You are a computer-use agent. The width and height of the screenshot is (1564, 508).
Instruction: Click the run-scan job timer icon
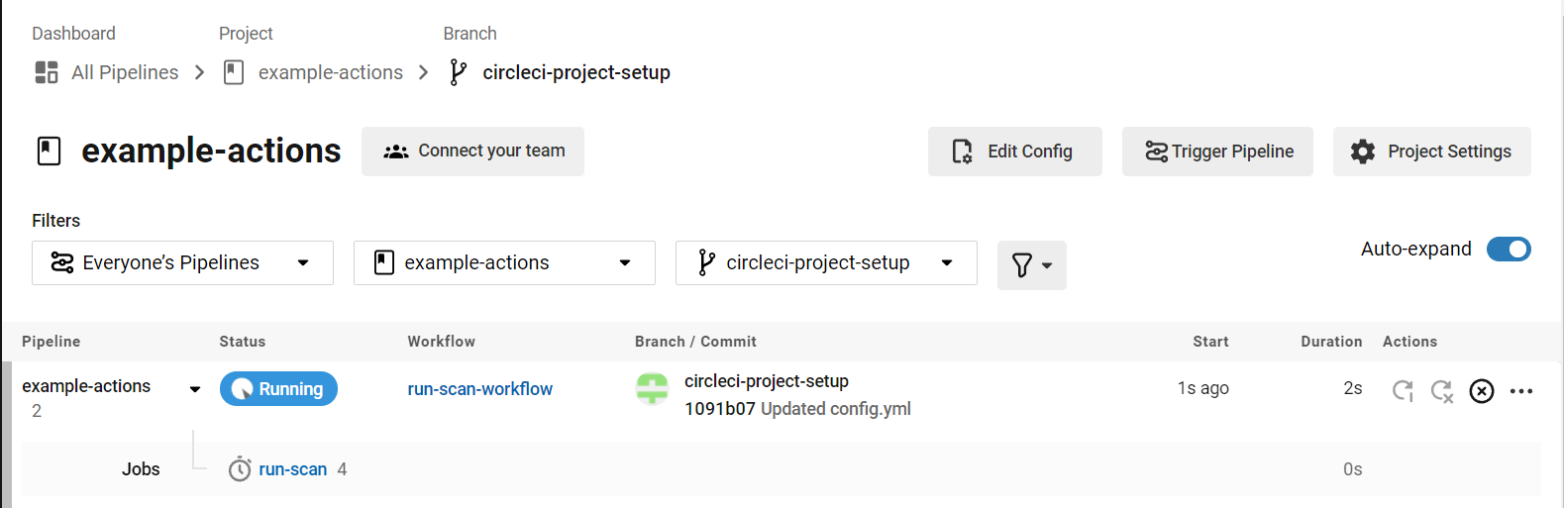coord(240,468)
